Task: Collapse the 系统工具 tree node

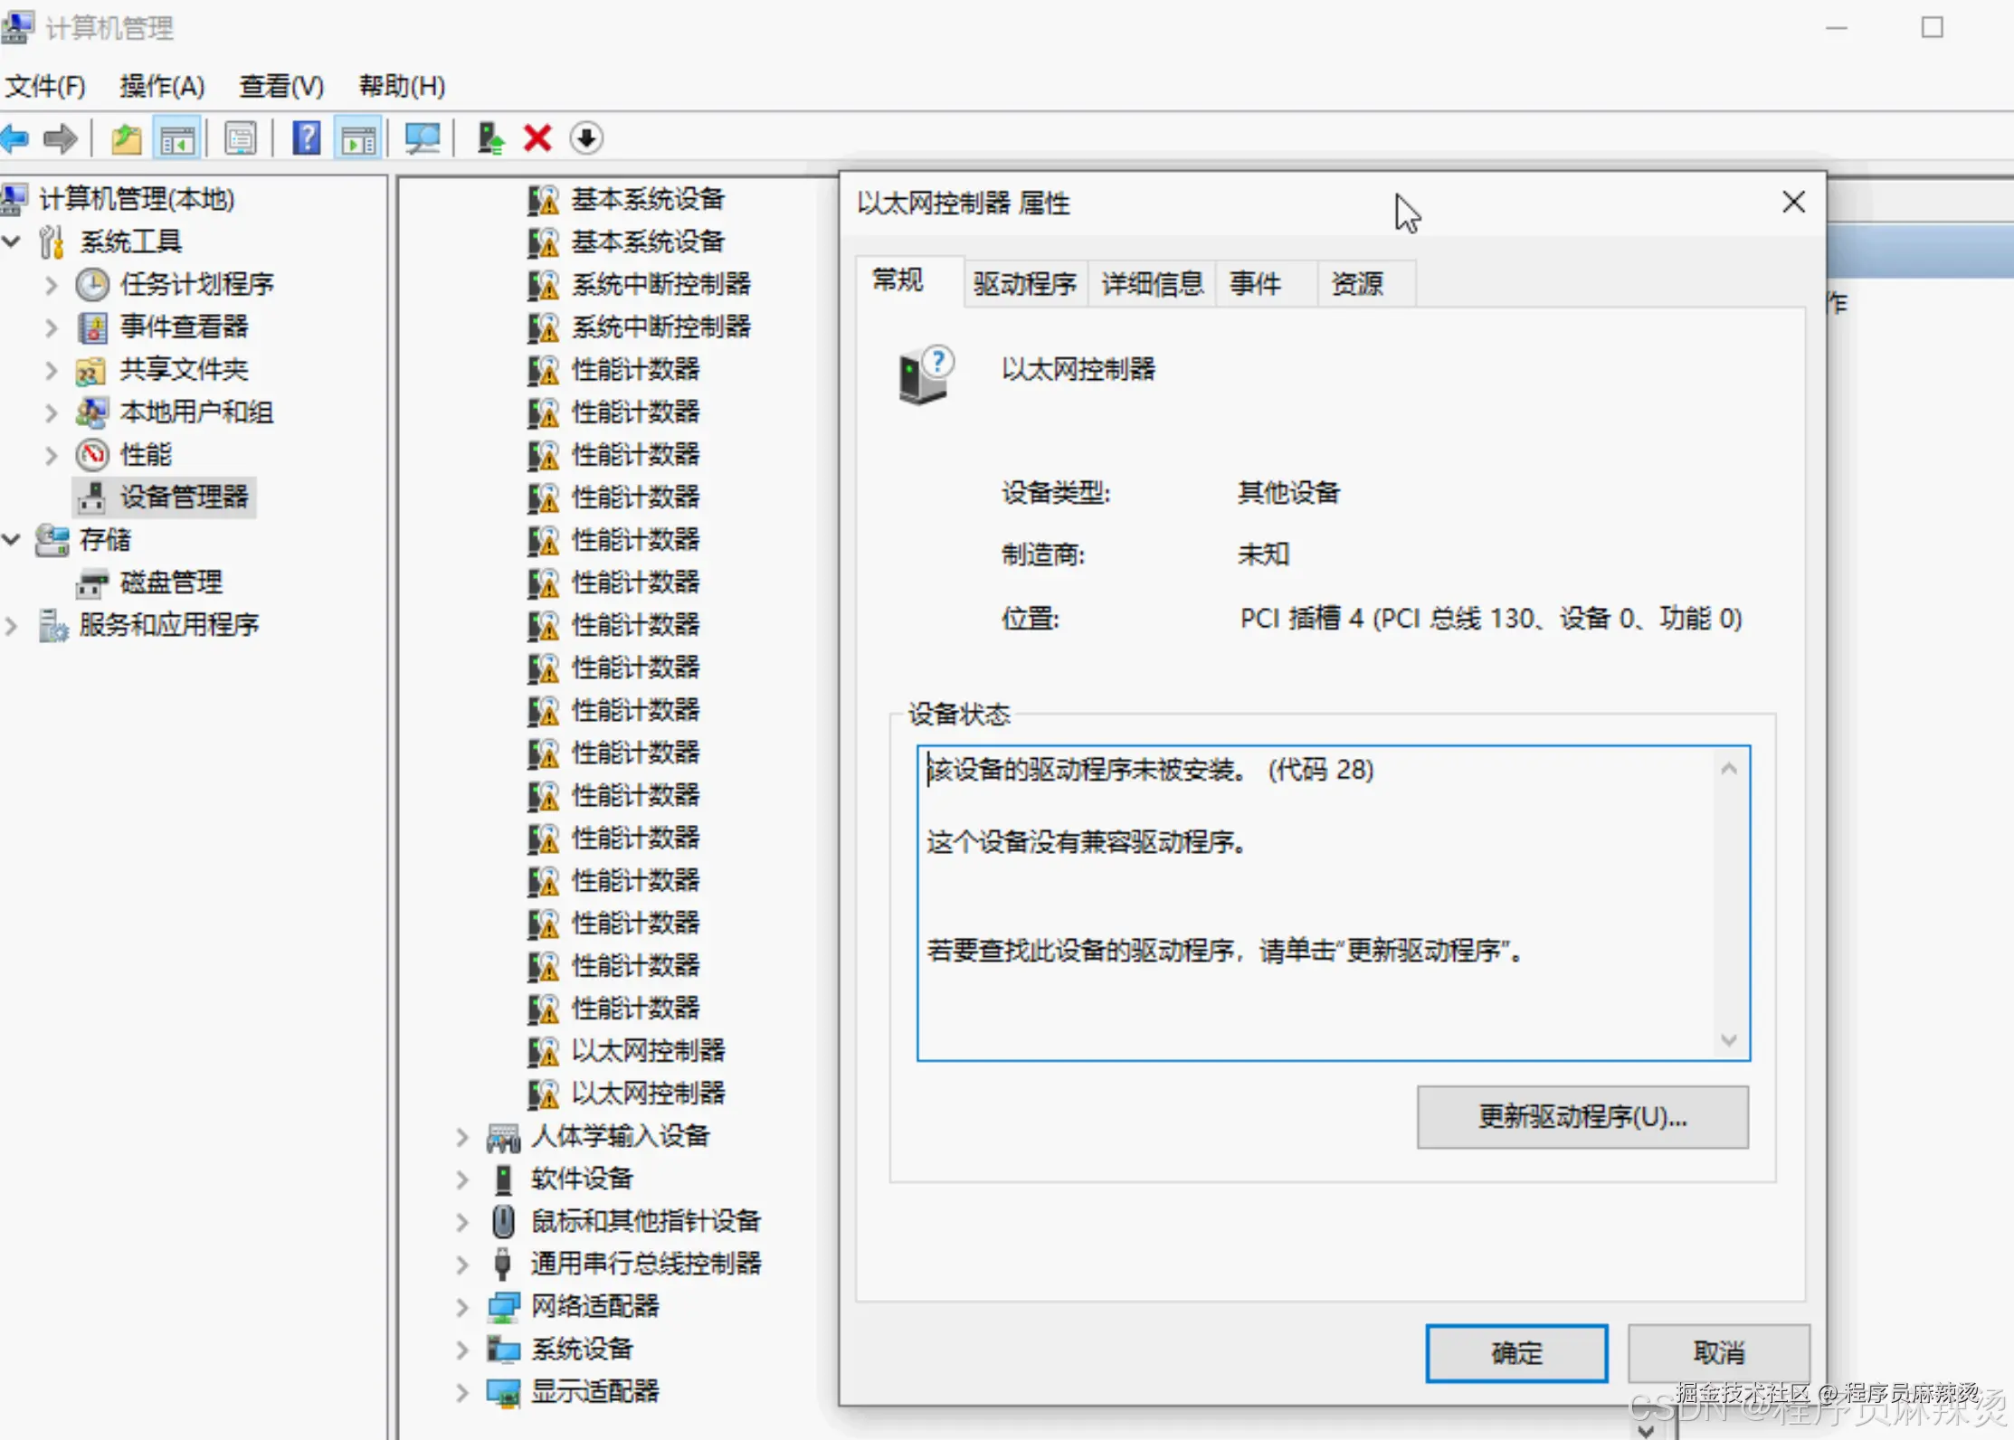Action: (x=12, y=242)
